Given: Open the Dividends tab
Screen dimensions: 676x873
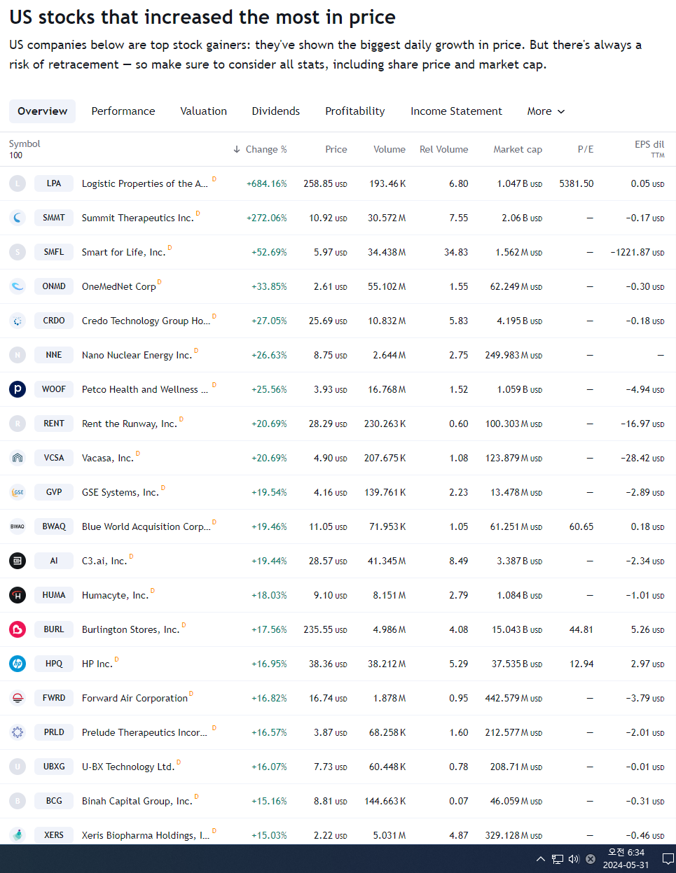Looking at the screenshot, I should [x=276, y=111].
